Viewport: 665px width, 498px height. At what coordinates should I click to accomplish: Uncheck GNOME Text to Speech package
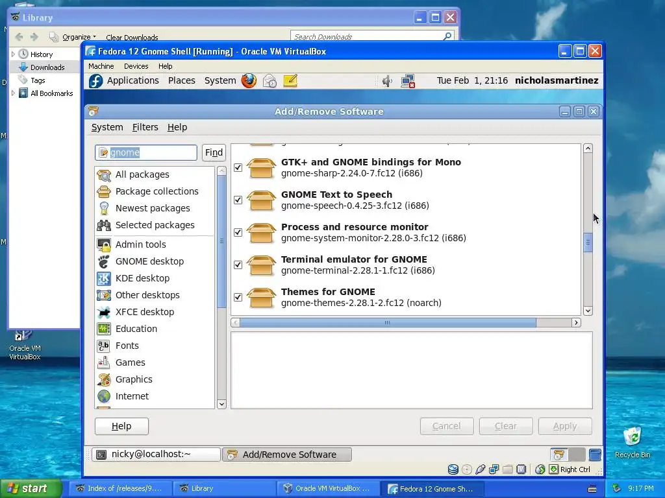238,200
